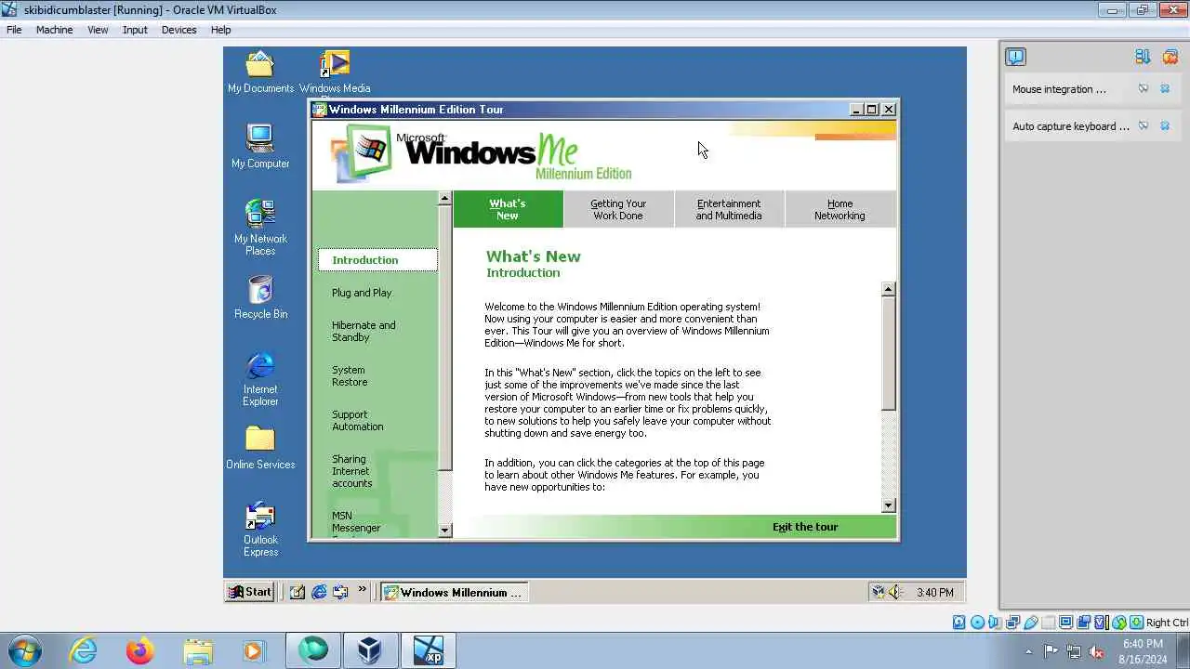This screenshot has width=1190, height=669.
Task: Select the Internet Explorer desktop icon
Action: 260,379
